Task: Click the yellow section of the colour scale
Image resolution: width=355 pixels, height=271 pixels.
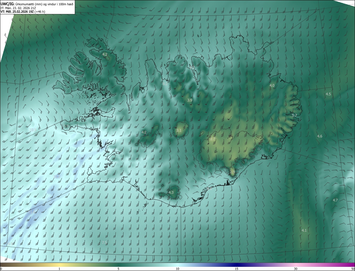Action: (x=59, y=265)
